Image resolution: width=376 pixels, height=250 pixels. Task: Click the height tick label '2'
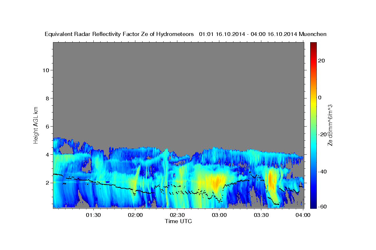coord(47,183)
